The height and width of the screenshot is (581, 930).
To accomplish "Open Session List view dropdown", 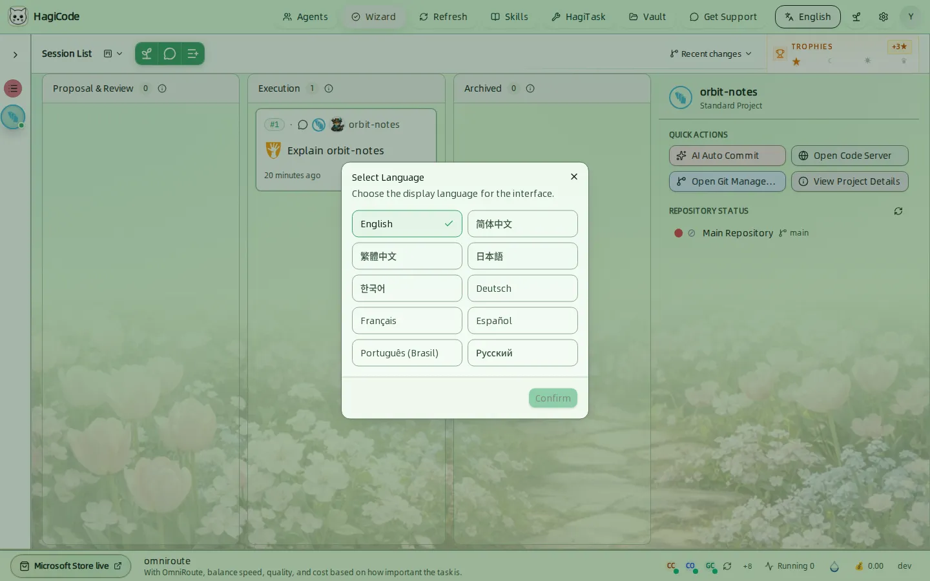I will coord(113,54).
